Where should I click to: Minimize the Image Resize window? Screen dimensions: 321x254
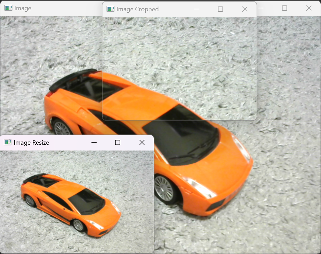click(x=94, y=143)
